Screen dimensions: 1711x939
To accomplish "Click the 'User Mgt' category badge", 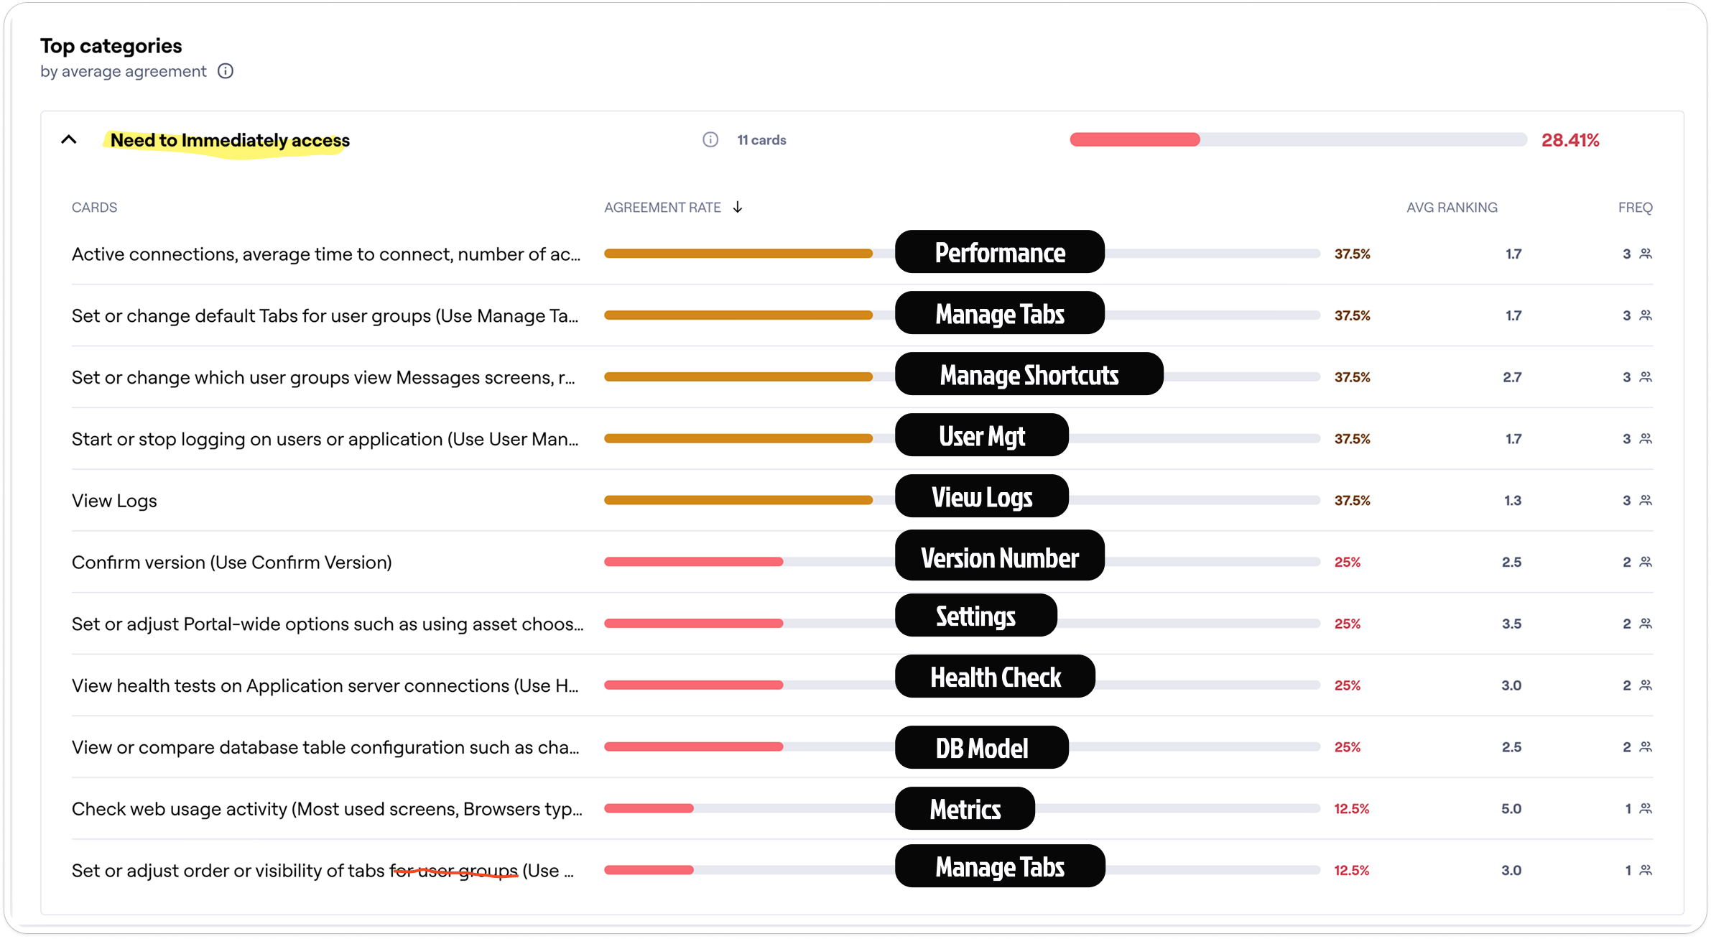I will 981,435.
